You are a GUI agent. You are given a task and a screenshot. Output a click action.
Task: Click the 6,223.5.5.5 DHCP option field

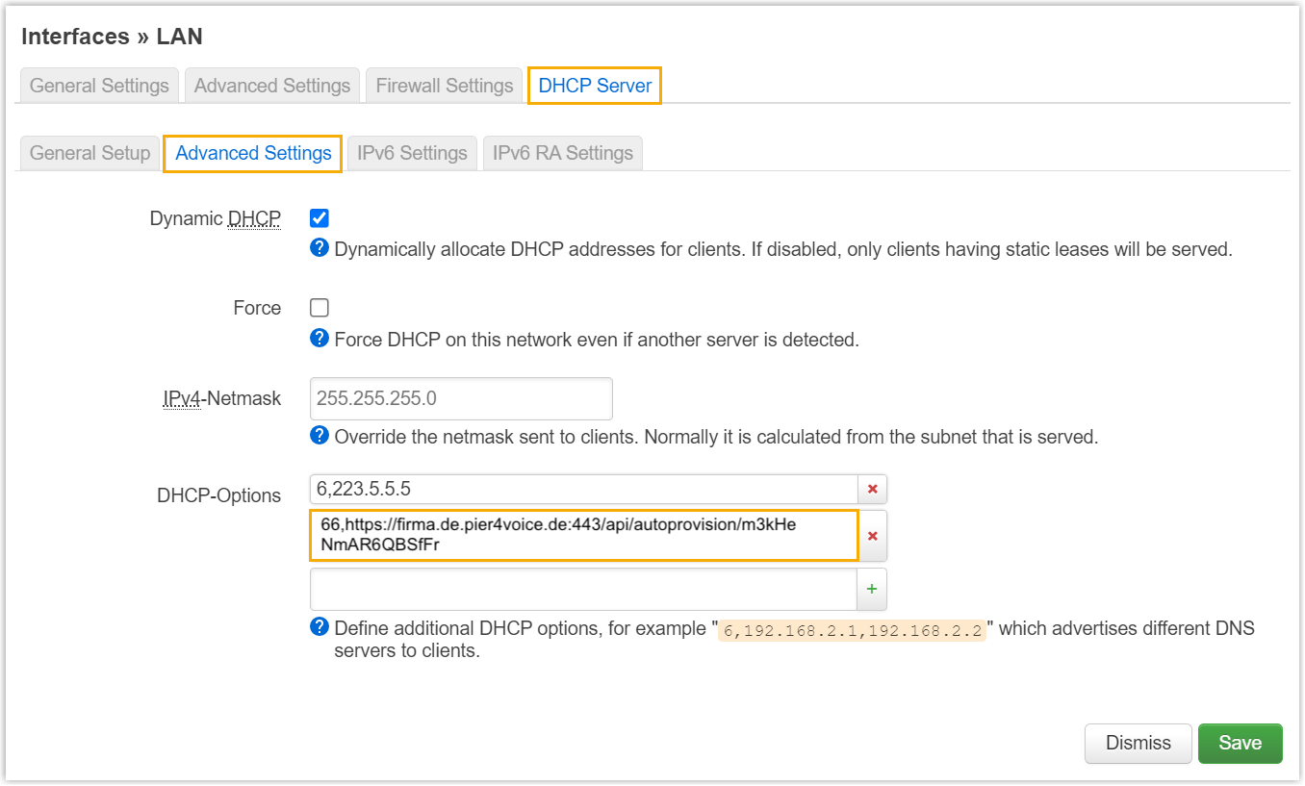tap(583, 489)
